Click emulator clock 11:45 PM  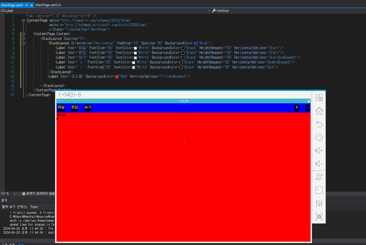click(x=184, y=101)
